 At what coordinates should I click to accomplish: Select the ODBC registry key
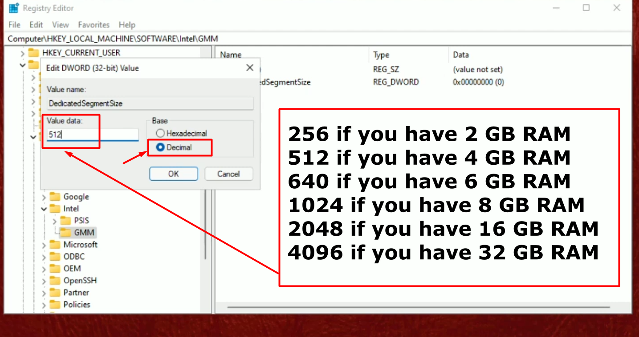[74, 257]
